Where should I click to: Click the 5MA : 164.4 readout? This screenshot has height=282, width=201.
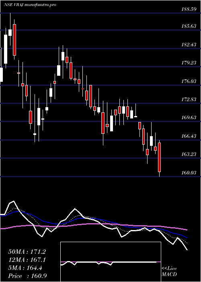click(x=25, y=268)
